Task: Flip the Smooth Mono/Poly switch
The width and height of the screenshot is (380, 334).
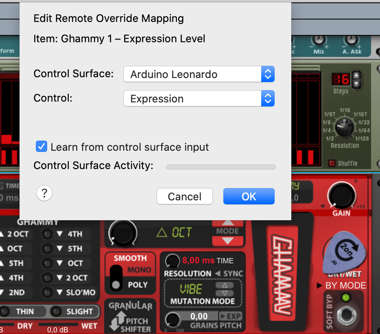Action: point(117,277)
